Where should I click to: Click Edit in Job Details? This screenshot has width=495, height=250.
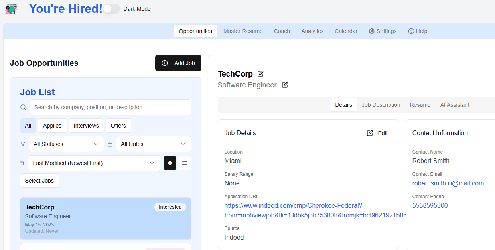pyautogui.click(x=377, y=133)
